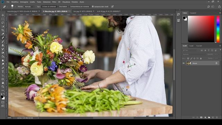Open the Modifica menu
222x125 pixels.
coord(15,2)
